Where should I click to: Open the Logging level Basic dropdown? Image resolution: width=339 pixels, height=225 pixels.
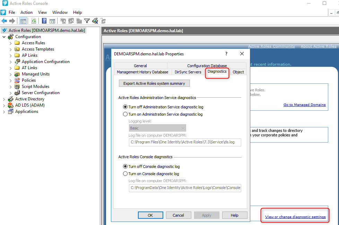(x=157, y=128)
